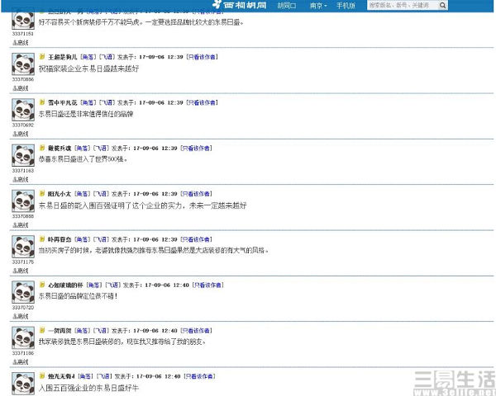Click yellow icon before 雪中平凡花
The height and width of the screenshot is (396, 496).
point(42,102)
